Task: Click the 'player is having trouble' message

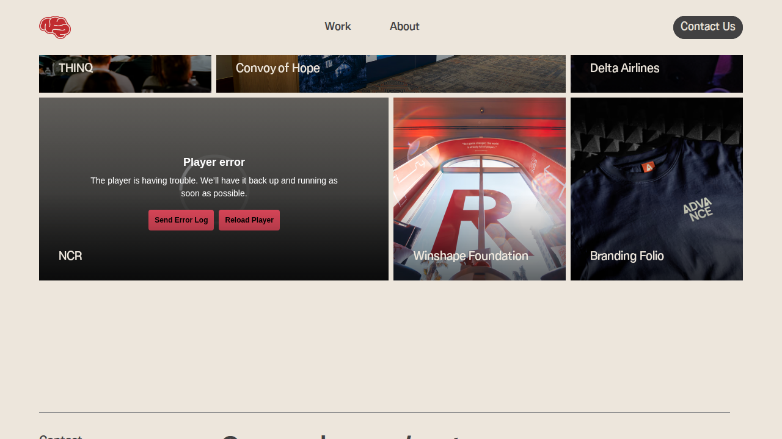Action: click(214, 187)
